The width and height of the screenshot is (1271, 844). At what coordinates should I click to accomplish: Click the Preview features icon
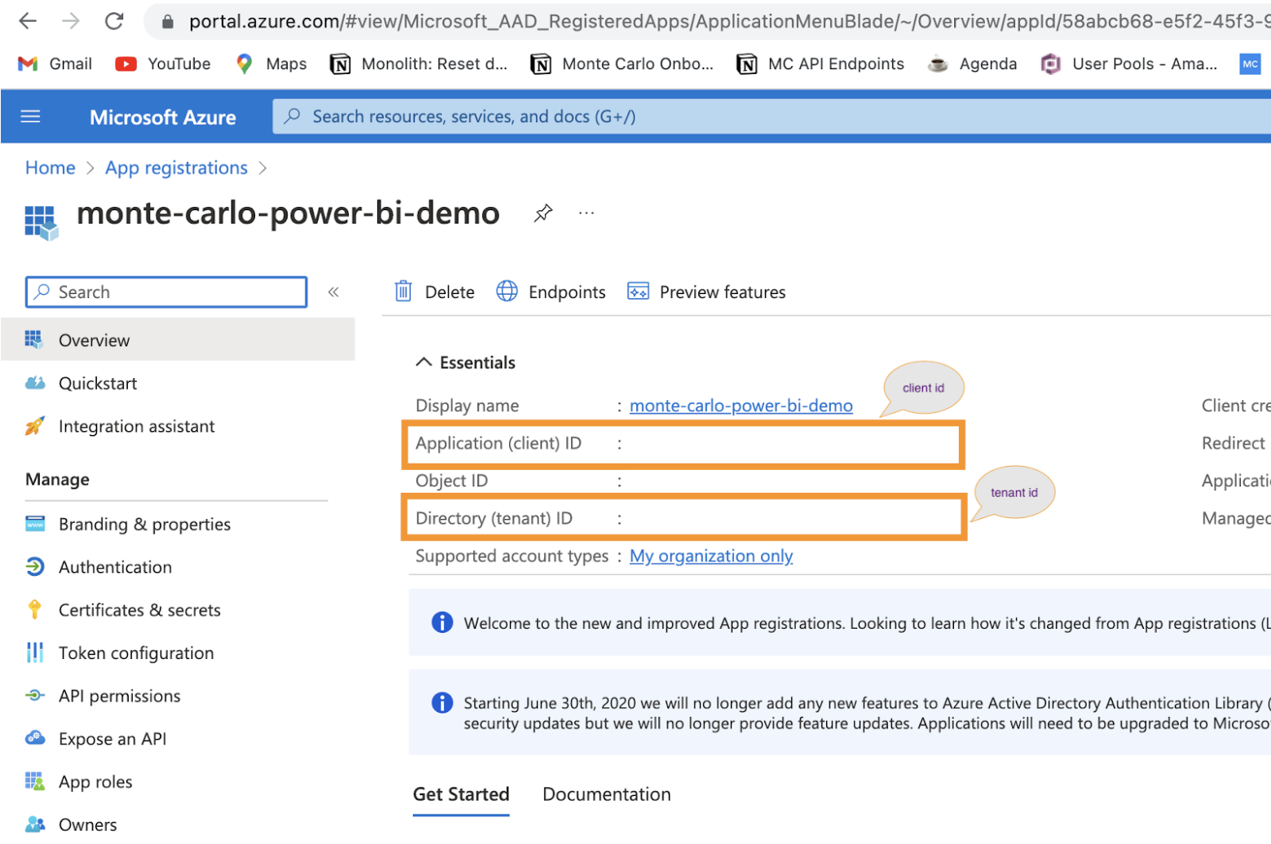(x=638, y=292)
